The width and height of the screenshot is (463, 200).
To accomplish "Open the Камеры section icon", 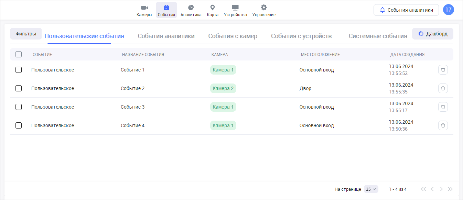I will click(x=144, y=8).
